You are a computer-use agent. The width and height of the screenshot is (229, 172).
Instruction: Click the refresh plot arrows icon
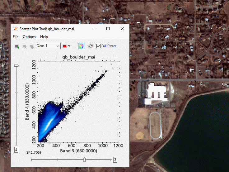(91, 46)
